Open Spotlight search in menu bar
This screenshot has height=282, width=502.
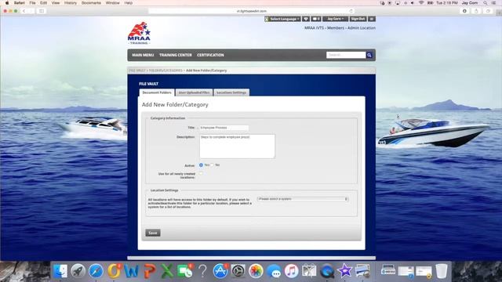point(486,3)
